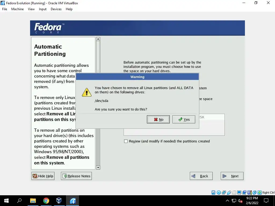Click the Automatic Partitioning heading
The height and width of the screenshot is (206, 275).
pyautogui.click(x=50, y=50)
